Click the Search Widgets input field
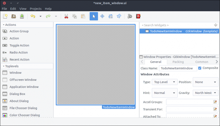 (176, 25)
